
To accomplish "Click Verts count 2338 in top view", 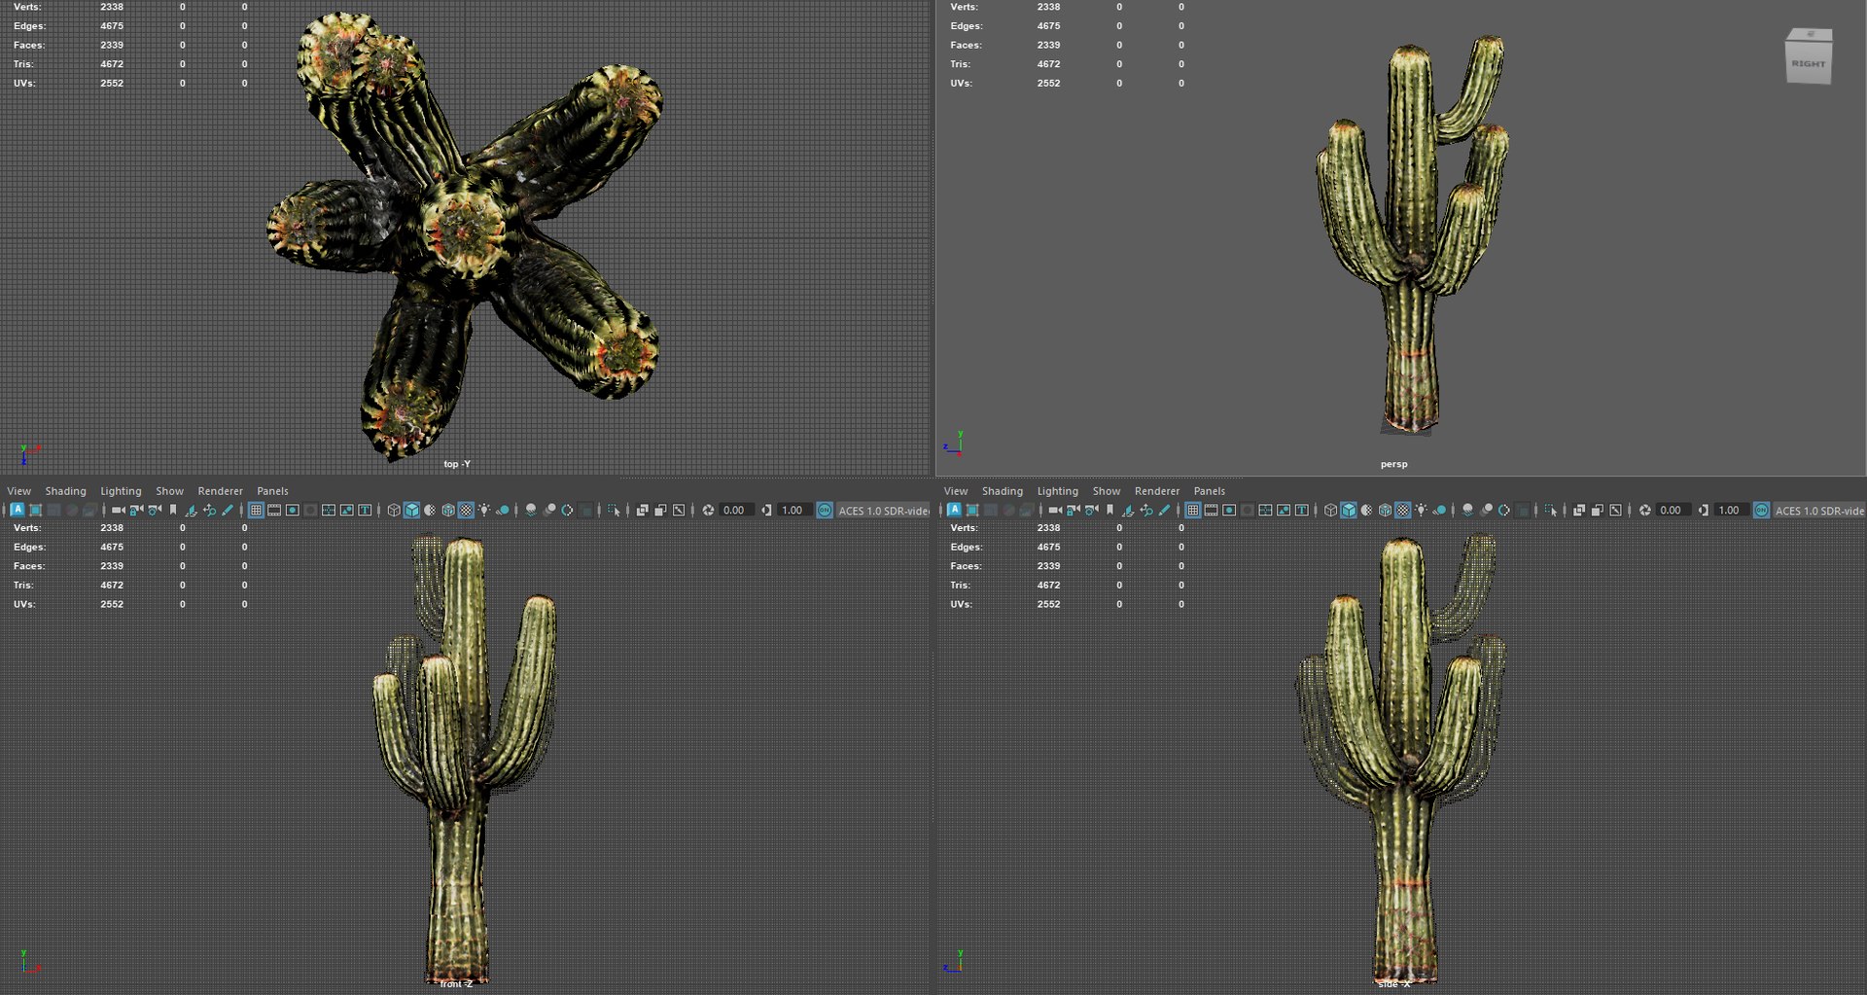I will (112, 7).
